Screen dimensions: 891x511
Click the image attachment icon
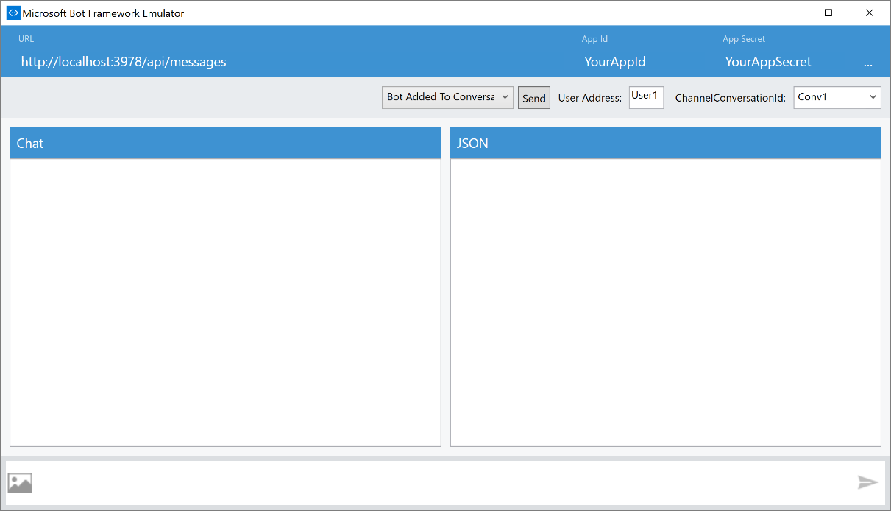(20, 483)
